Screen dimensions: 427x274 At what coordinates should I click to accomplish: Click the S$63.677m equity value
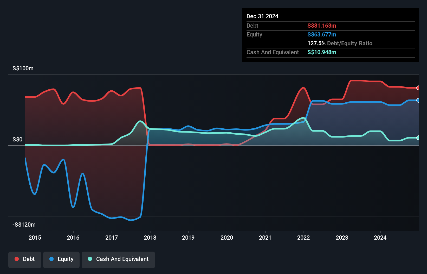coord(322,34)
